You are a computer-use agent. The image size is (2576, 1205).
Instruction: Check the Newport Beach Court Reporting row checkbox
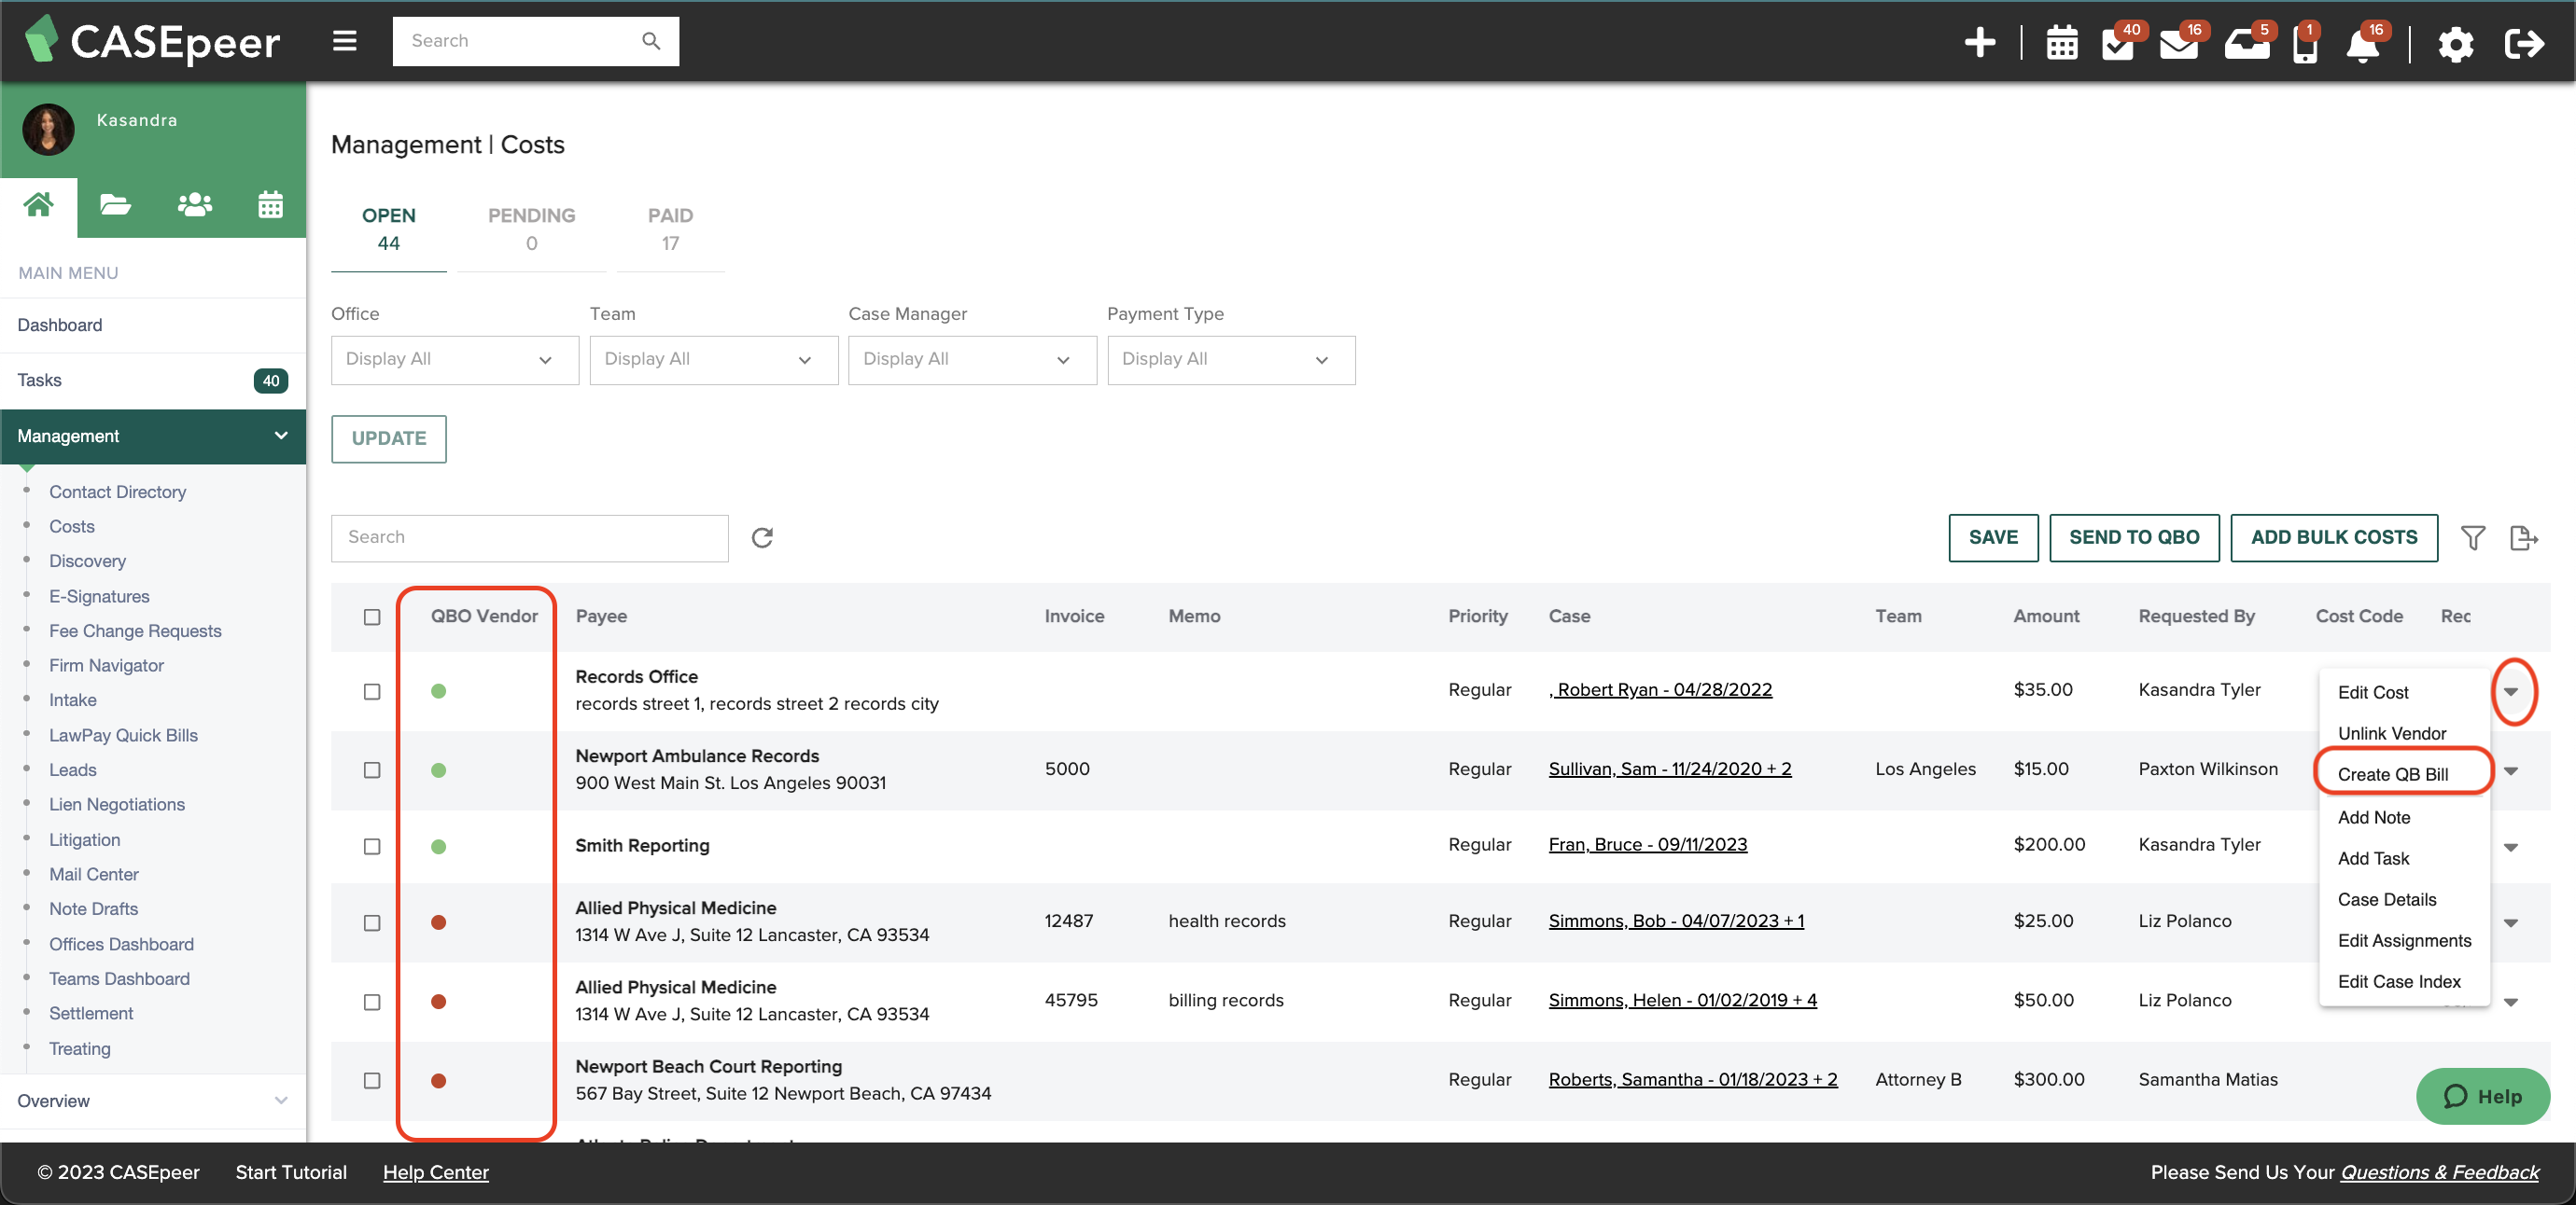[372, 1081]
